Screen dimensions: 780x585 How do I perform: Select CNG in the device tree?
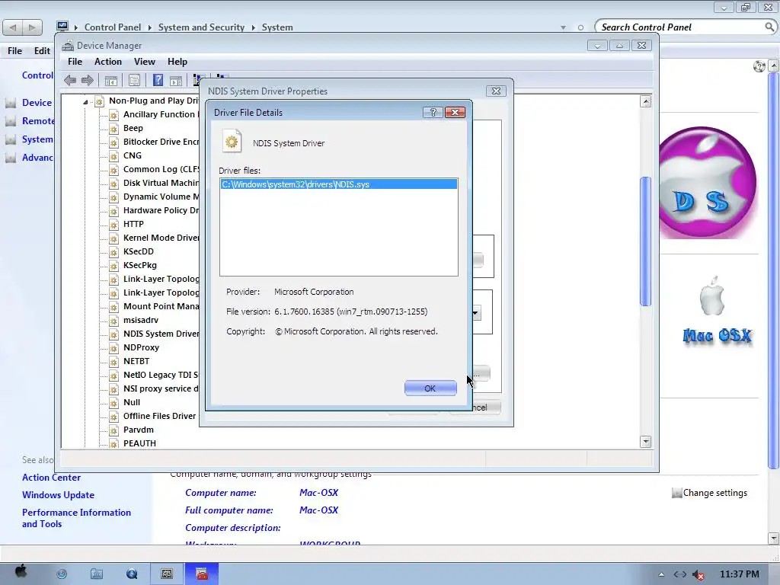click(133, 155)
